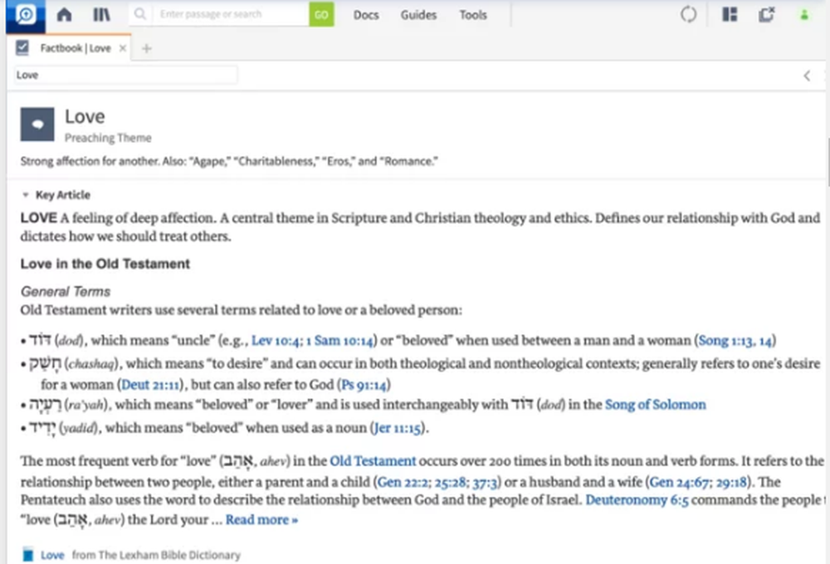Open the Song 1:13, 14 link
830x564 pixels.
(x=735, y=341)
